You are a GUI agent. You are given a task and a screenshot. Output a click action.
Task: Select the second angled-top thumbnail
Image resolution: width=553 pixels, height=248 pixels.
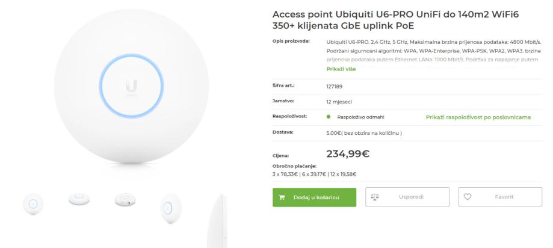coord(79,200)
